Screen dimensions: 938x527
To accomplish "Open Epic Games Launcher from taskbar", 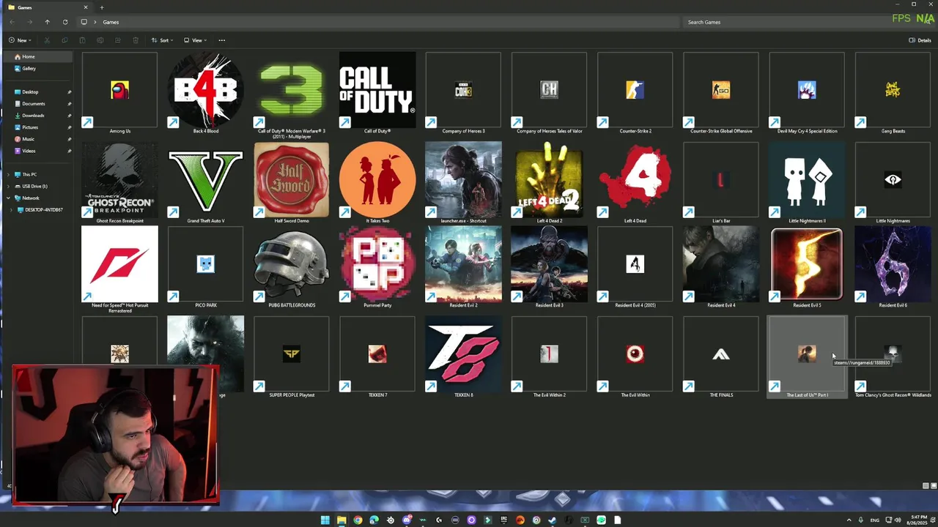I will (503, 520).
